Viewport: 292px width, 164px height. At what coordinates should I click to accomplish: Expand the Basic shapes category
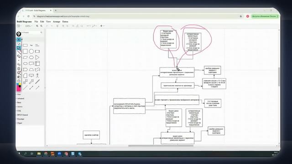pyautogui.click(x=19, y=102)
